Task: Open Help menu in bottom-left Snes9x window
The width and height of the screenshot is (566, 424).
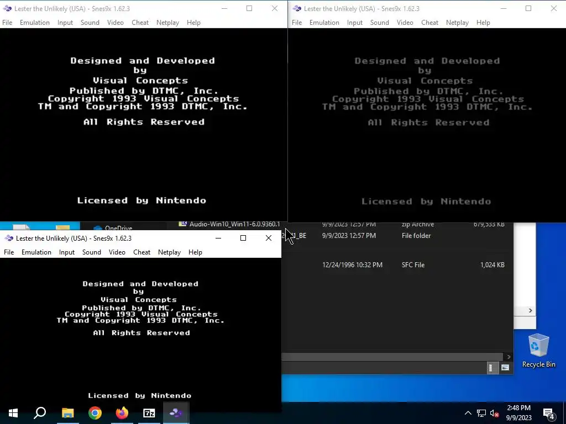Action: point(195,252)
